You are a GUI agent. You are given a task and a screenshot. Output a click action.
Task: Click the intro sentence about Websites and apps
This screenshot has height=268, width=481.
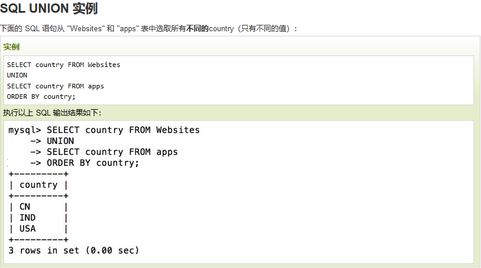pyautogui.click(x=149, y=29)
